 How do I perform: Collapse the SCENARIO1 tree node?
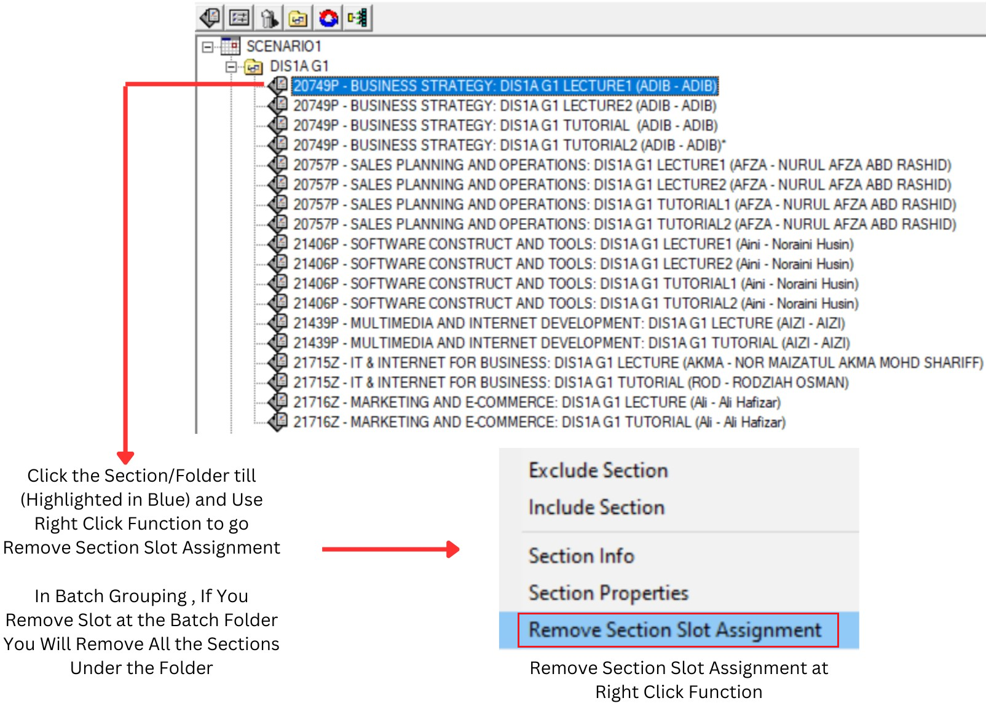tap(208, 47)
